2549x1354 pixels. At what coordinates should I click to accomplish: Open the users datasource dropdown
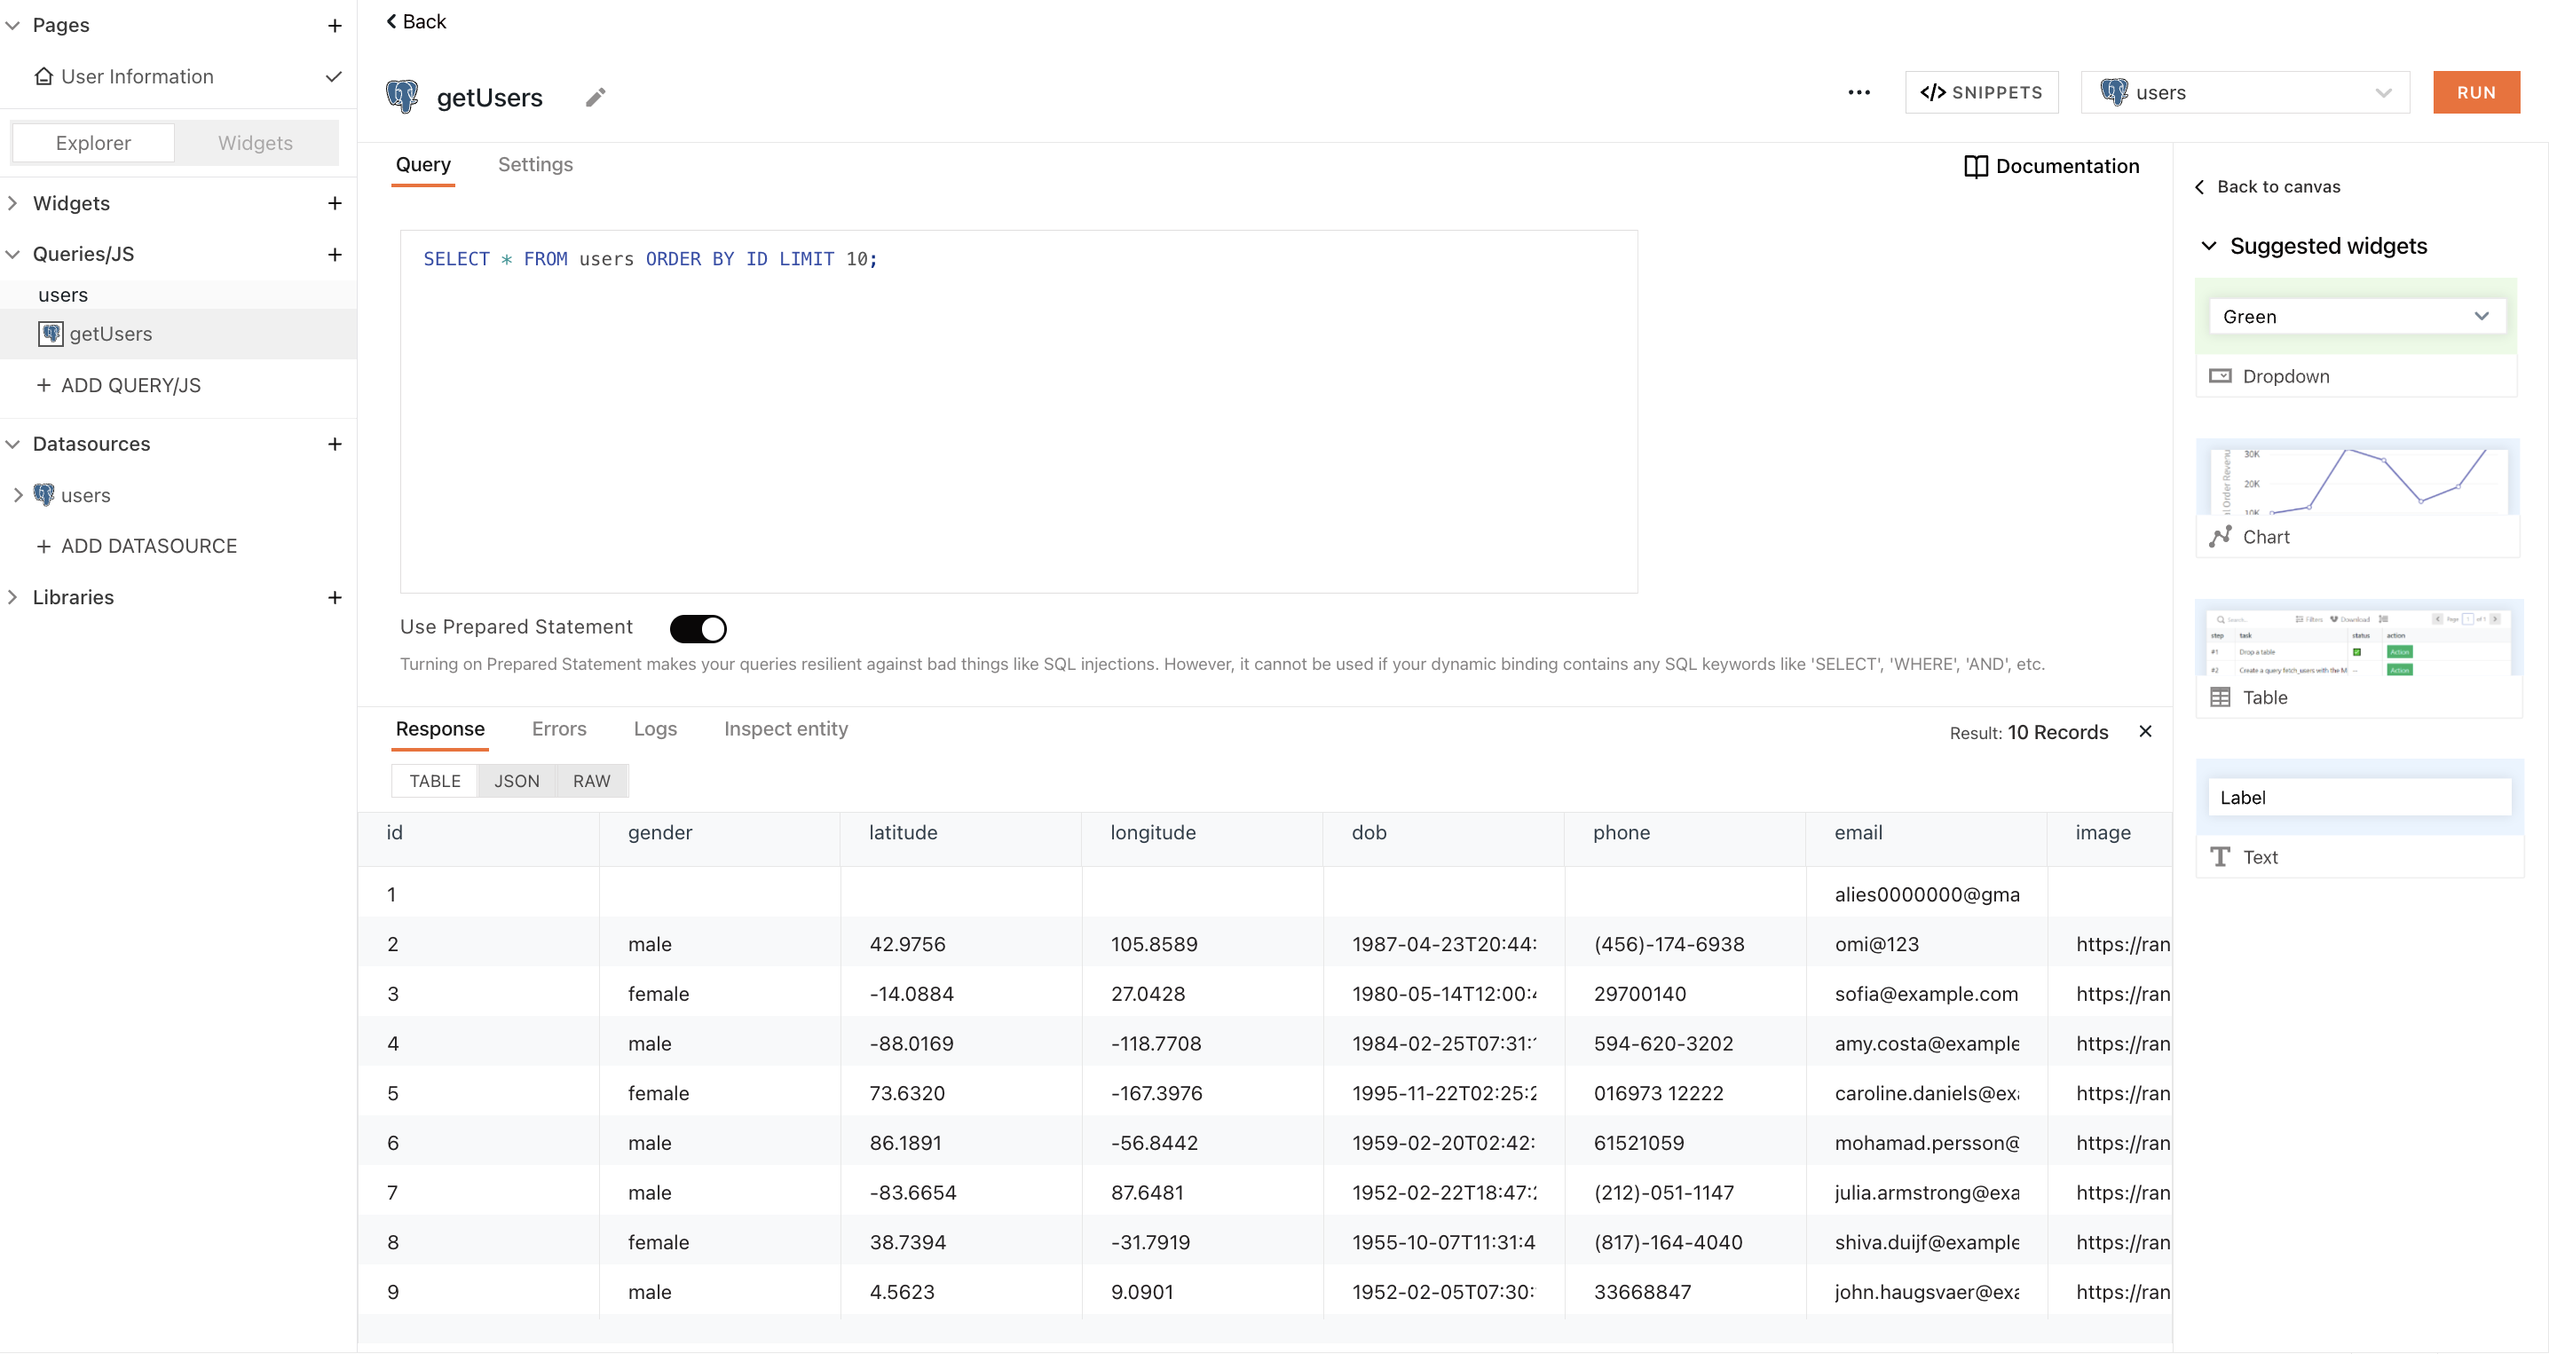[2245, 92]
